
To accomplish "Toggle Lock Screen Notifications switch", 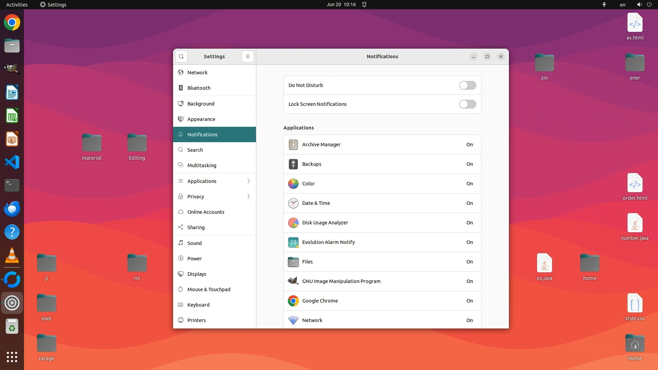I will pos(467,104).
